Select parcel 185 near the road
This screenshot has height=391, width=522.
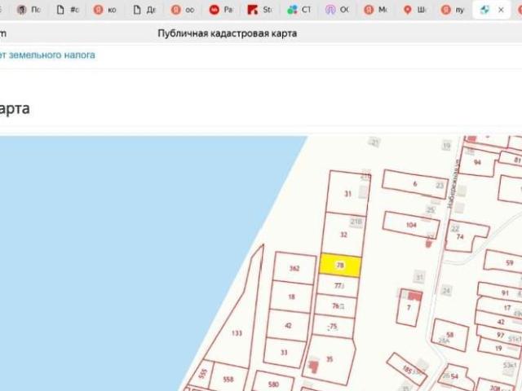[x=408, y=368]
